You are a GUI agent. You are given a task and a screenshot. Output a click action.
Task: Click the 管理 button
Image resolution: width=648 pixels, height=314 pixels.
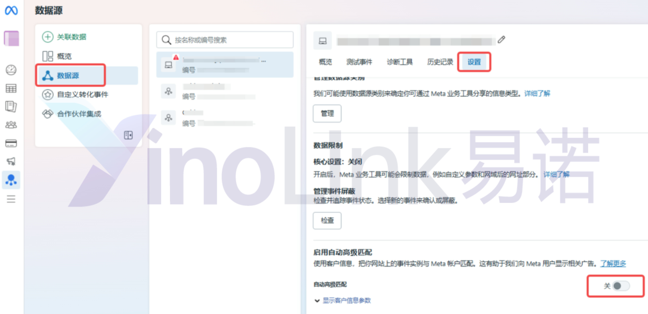coord(327,114)
